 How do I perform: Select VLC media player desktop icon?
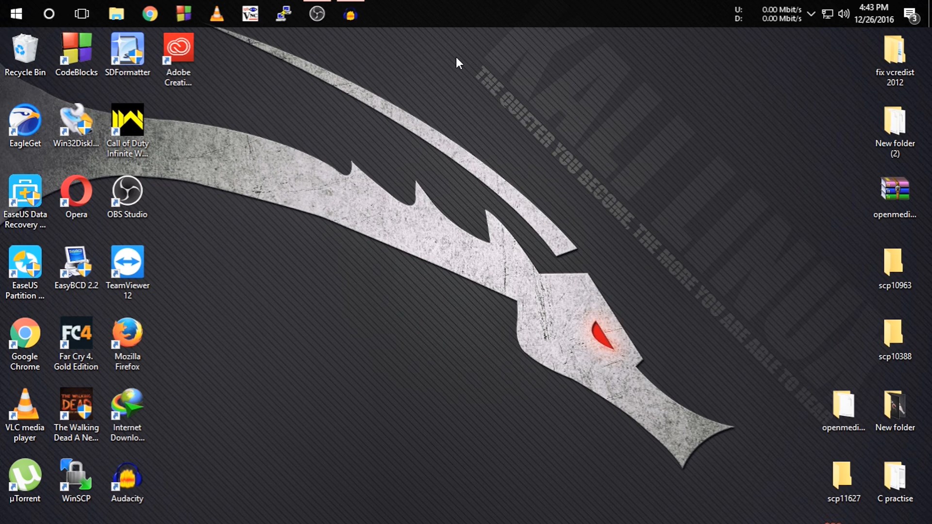[25, 414]
